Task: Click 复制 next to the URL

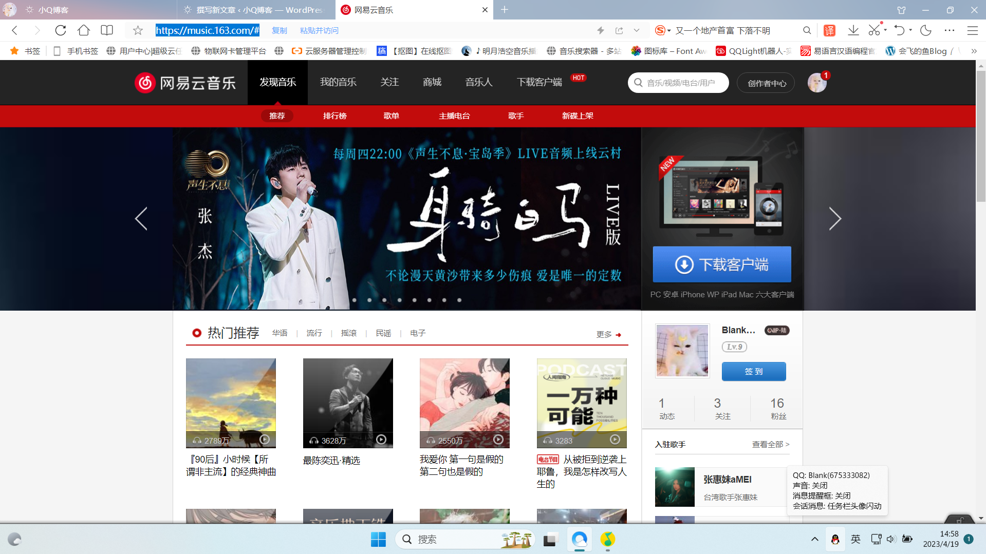Action: [280, 30]
